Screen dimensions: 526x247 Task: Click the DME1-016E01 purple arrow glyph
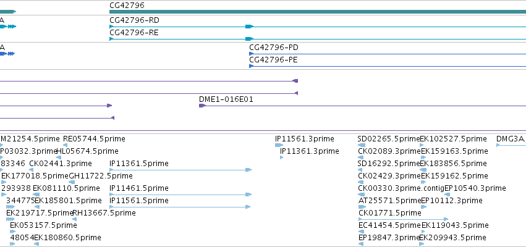pos(202,106)
